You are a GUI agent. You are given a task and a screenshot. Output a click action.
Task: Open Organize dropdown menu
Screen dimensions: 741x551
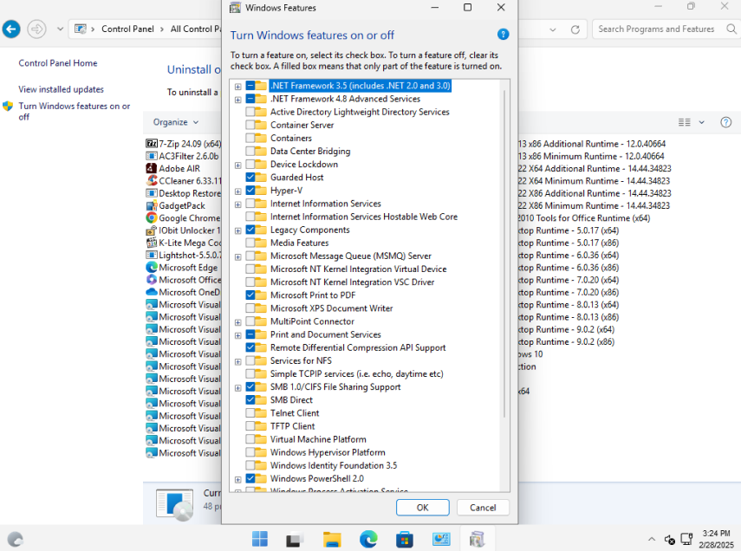(x=175, y=122)
